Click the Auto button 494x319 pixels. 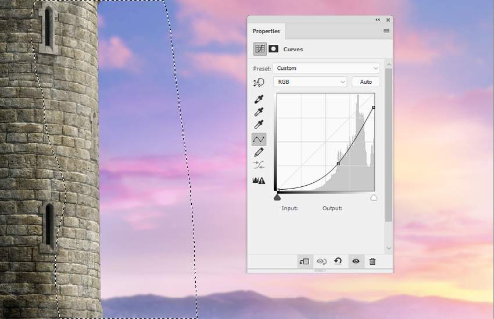pyautogui.click(x=366, y=81)
